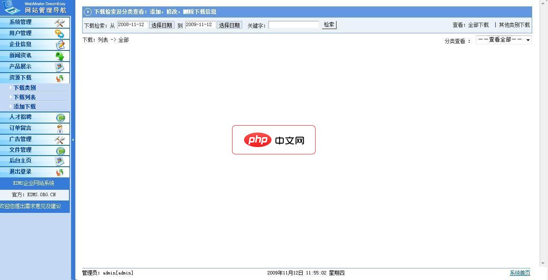
Task: Click the 资源下载 refresh icon
Action: click(60, 78)
